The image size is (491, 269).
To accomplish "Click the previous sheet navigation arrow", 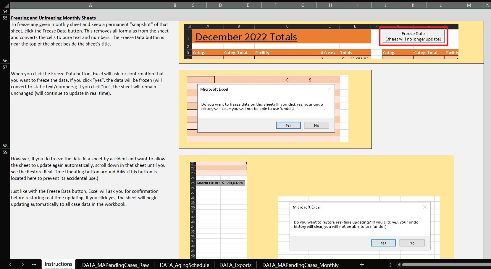I will [11, 264].
